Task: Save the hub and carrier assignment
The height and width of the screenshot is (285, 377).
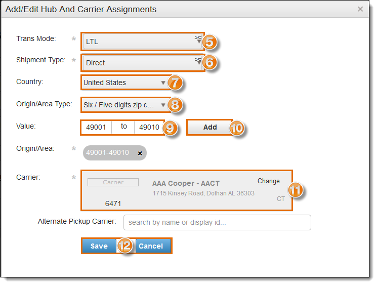Action: click(x=99, y=246)
